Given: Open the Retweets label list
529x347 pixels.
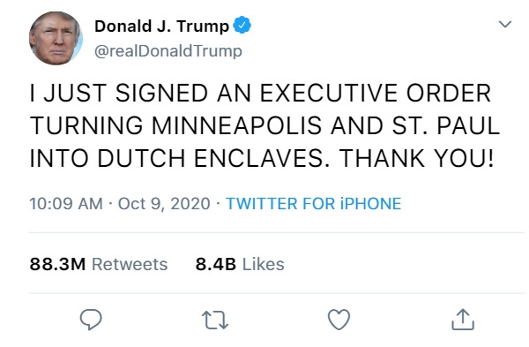Looking at the screenshot, I should [130, 264].
